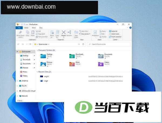Click the title bar properties icon
The height and width of the screenshot is (123, 162).
point(22,24)
